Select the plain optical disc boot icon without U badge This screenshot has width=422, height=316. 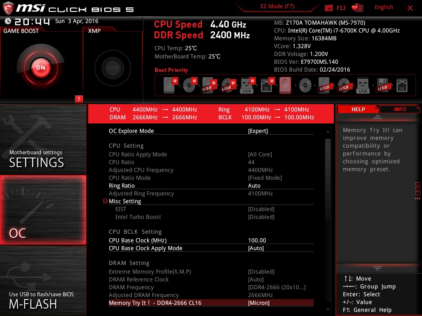(x=305, y=86)
